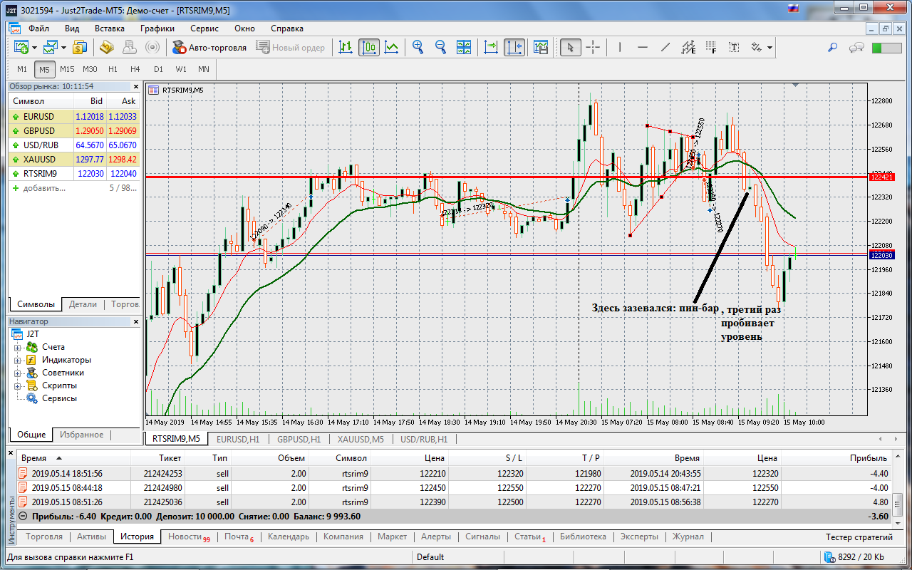Switch to the D1 timeframe
This screenshot has height=570, width=912.
[158, 69]
